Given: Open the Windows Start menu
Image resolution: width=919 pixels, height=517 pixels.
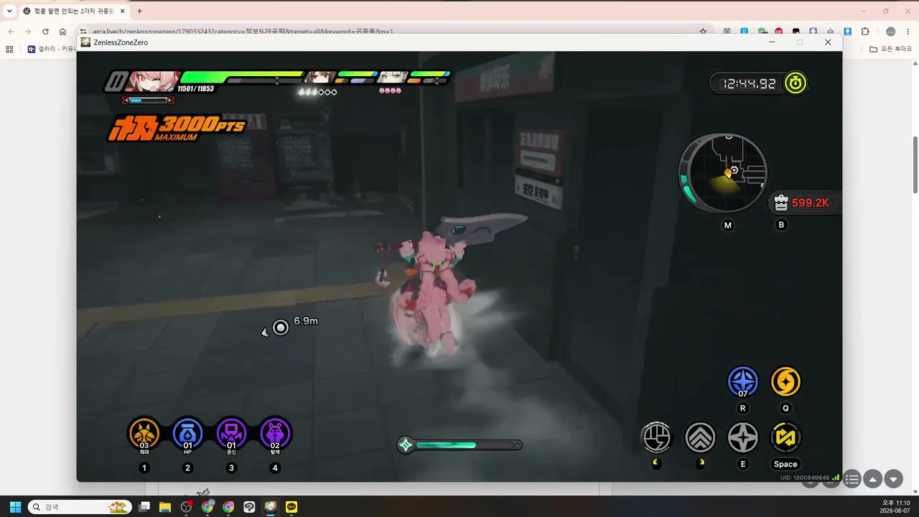Looking at the screenshot, I should point(15,507).
